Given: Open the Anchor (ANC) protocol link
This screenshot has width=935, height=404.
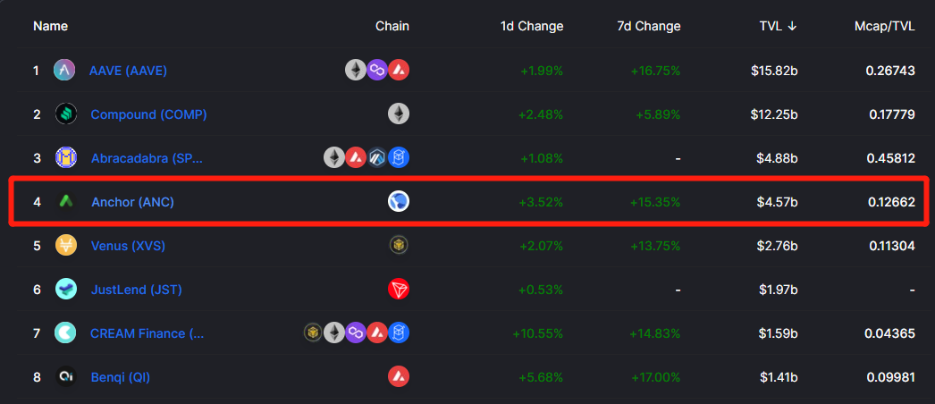Looking at the screenshot, I should (133, 202).
